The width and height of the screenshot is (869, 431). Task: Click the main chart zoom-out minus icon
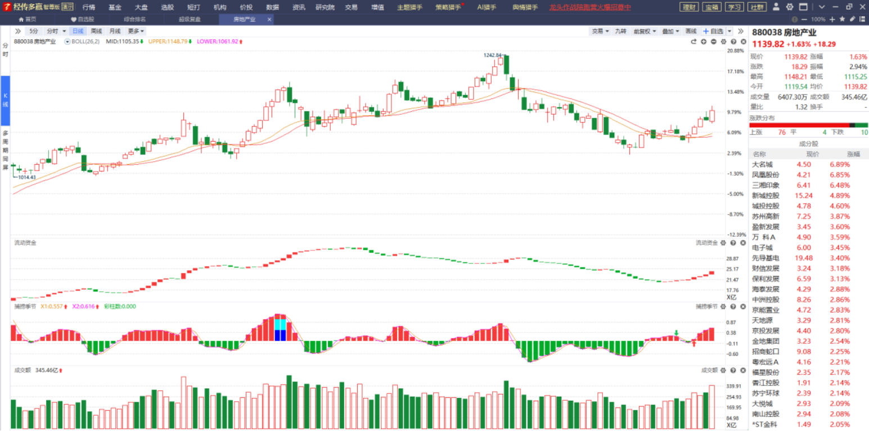pos(713,42)
